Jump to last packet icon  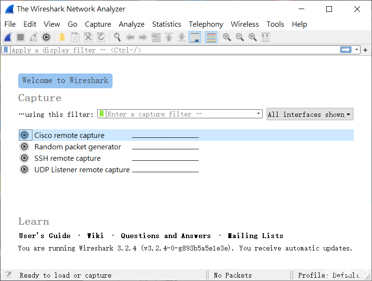coord(182,37)
